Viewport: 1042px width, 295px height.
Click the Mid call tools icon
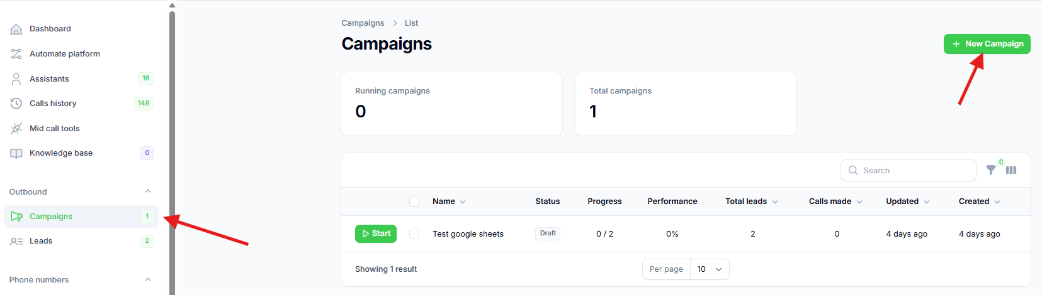coord(16,129)
